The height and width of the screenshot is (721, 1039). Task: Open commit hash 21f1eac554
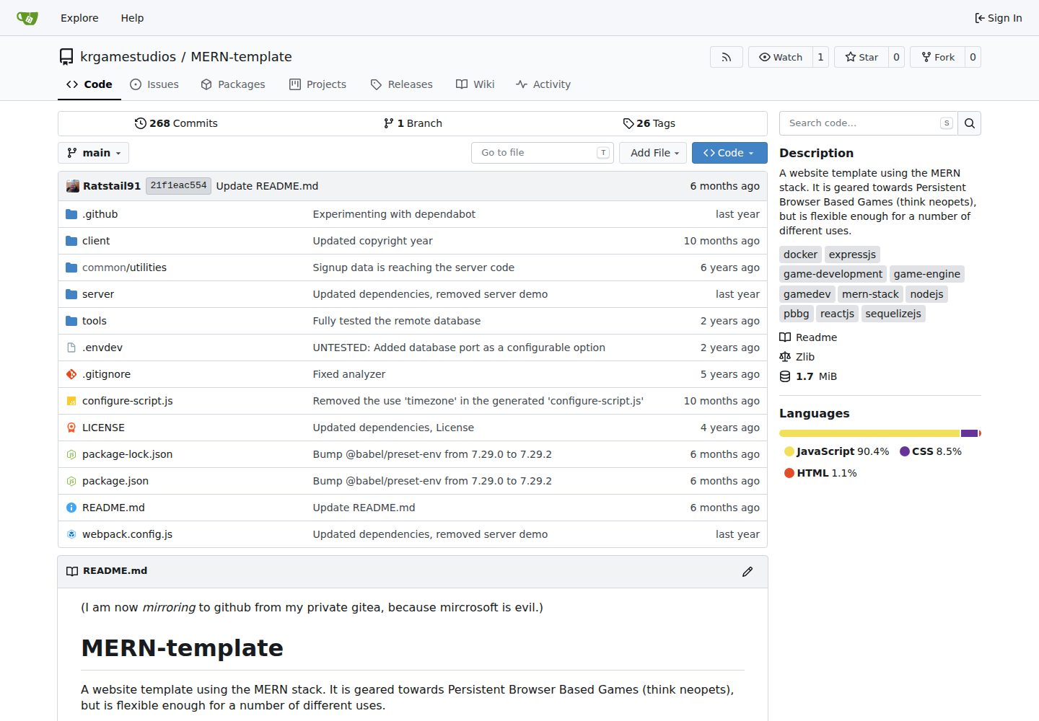pyautogui.click(x=178, y=186)
